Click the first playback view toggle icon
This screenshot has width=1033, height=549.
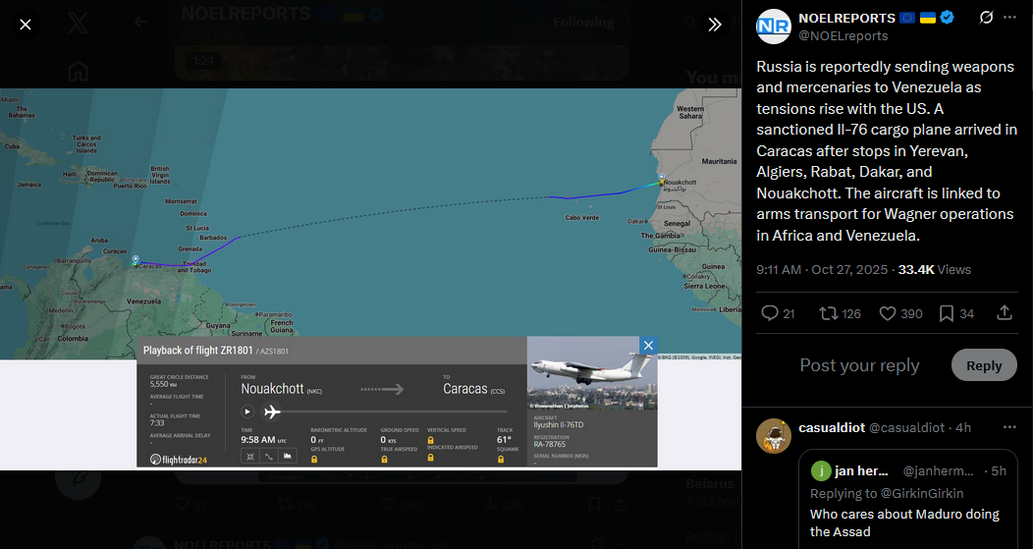click(250, 456)
